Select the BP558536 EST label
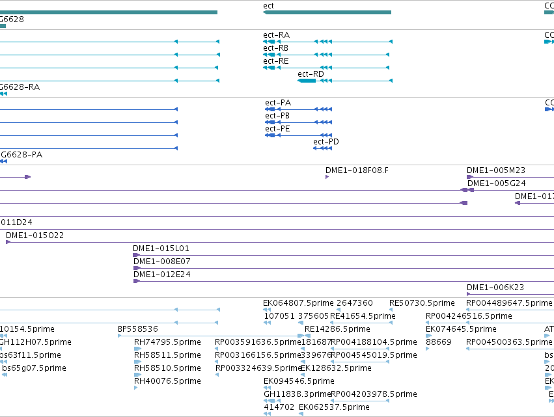This screenshot has height=417, width=554. [x=138, y=329]
